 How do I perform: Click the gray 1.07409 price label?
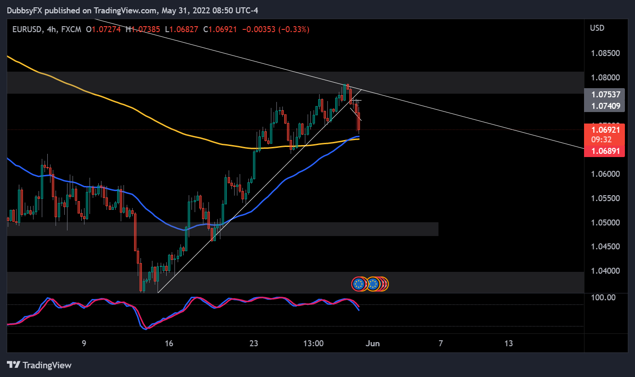pos(604,107)
